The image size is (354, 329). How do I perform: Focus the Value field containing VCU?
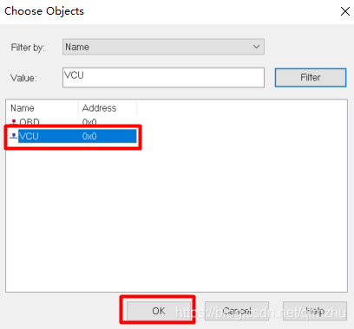point(163,77)
